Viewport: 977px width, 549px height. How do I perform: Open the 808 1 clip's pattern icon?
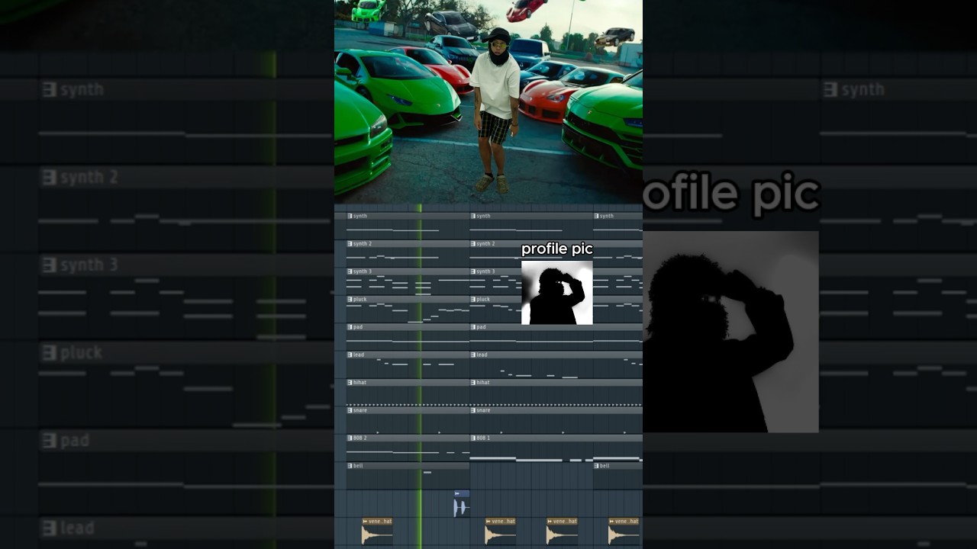(x=474, y=438)
